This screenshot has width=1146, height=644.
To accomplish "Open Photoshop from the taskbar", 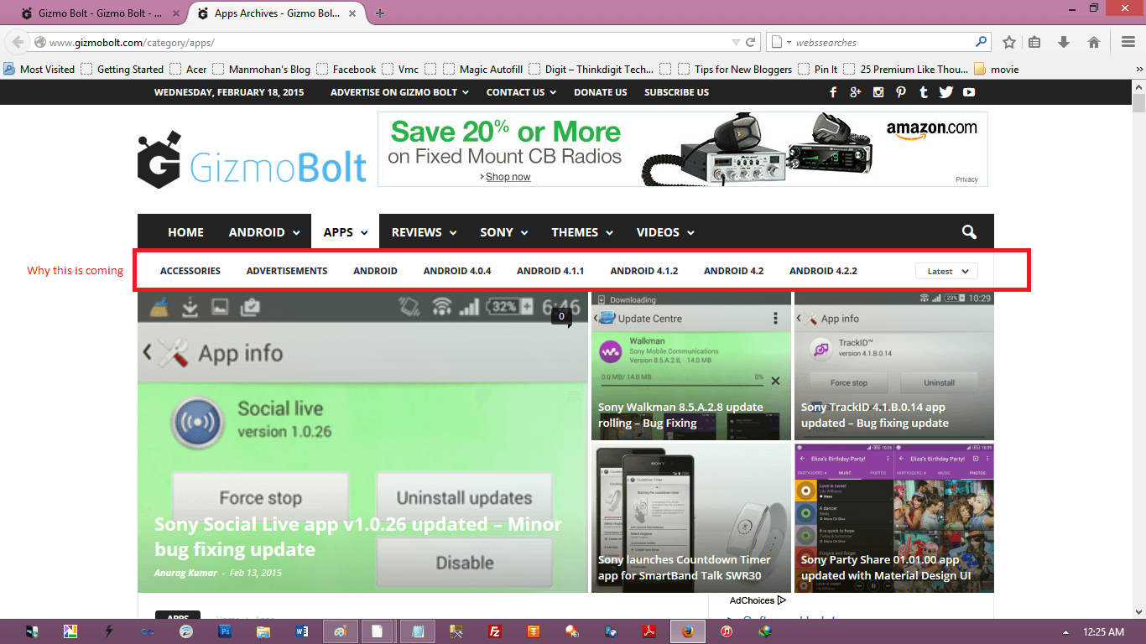I will click(225, 631).
